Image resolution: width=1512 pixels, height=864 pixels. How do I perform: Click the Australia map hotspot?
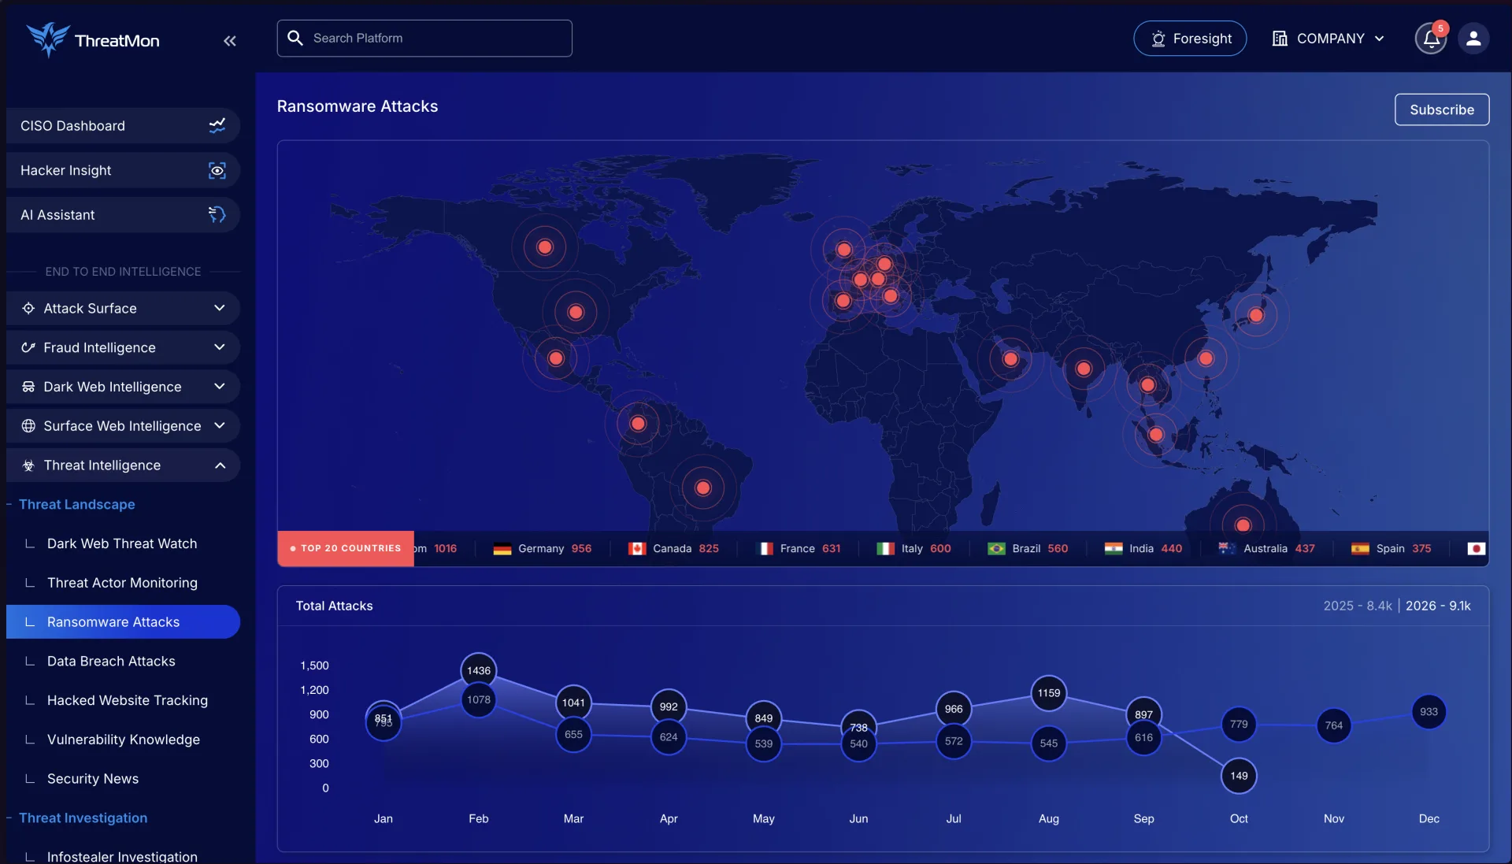(x=1243, y=525)
